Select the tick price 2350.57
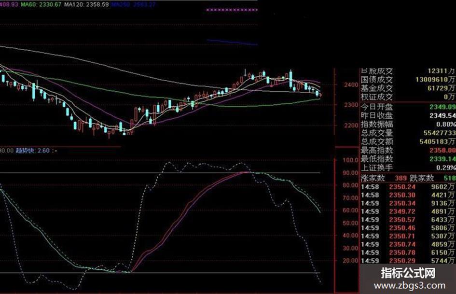The height and width of the screenshot is (294, 456). (x=402, y=220)
